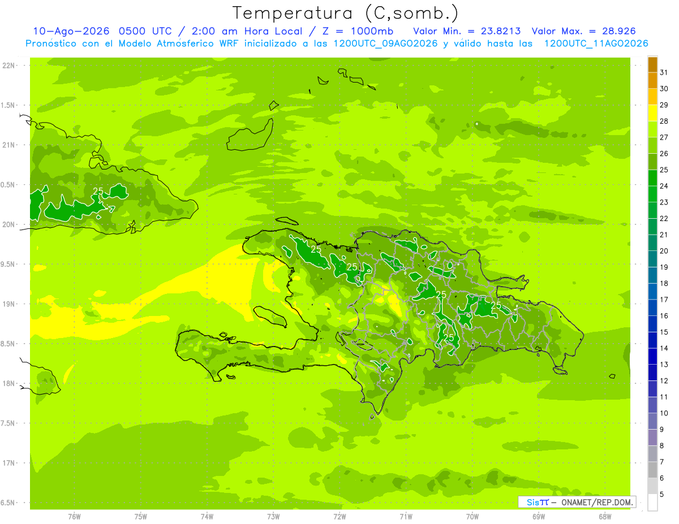Select the gray swatch between 6 and 7

[x=652, y=470]
